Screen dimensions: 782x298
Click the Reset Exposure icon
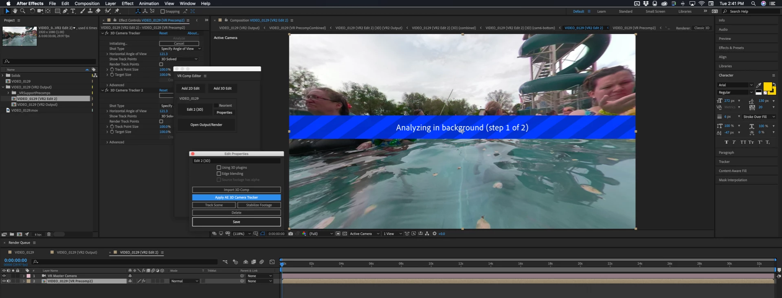pyautogui.click(x=435, y=234)
